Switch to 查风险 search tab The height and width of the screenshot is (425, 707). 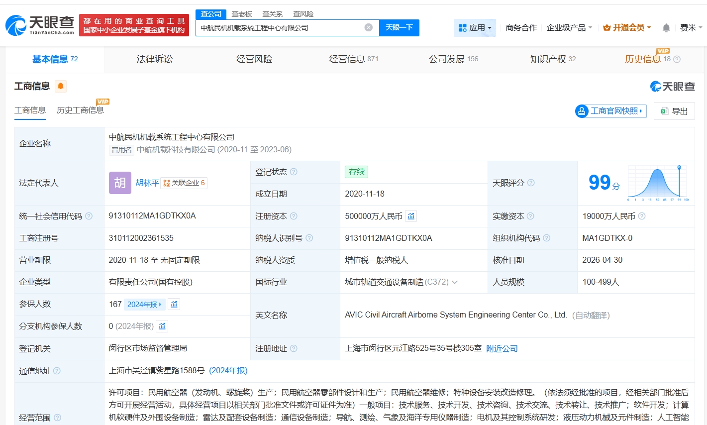[303, 14]
